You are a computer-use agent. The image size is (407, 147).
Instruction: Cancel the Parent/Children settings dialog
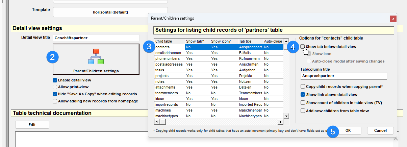coord(380,130)
